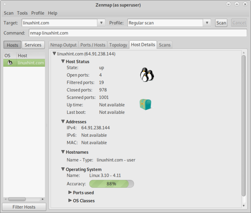Click the OS name 'Linux 3.10 - 4.11'
This screenshot has width=251, height=213.
point(105,175)
